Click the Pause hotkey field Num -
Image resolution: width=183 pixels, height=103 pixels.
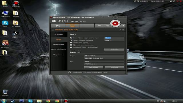[114, 40]
